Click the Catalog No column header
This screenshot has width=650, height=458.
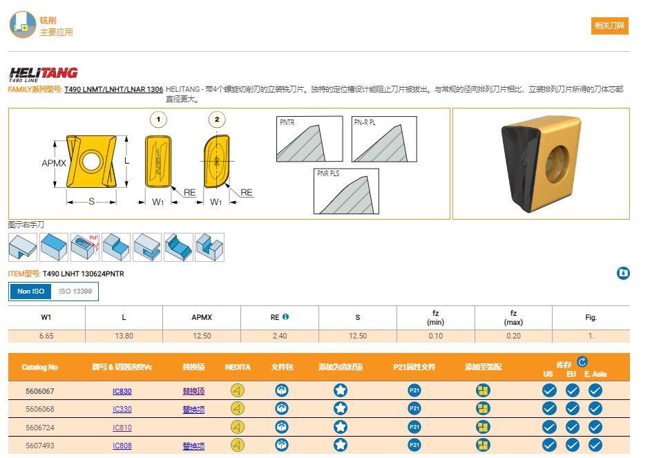tap(40, 367)
